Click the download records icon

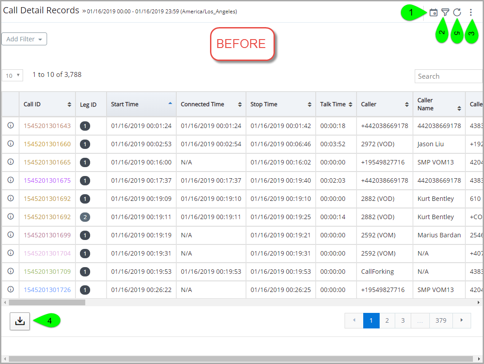(20, 320)
